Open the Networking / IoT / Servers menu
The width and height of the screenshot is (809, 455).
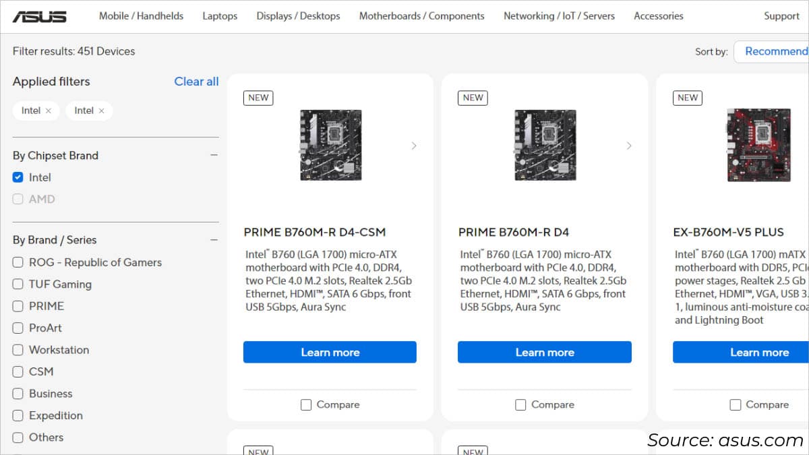coord(559,16)
